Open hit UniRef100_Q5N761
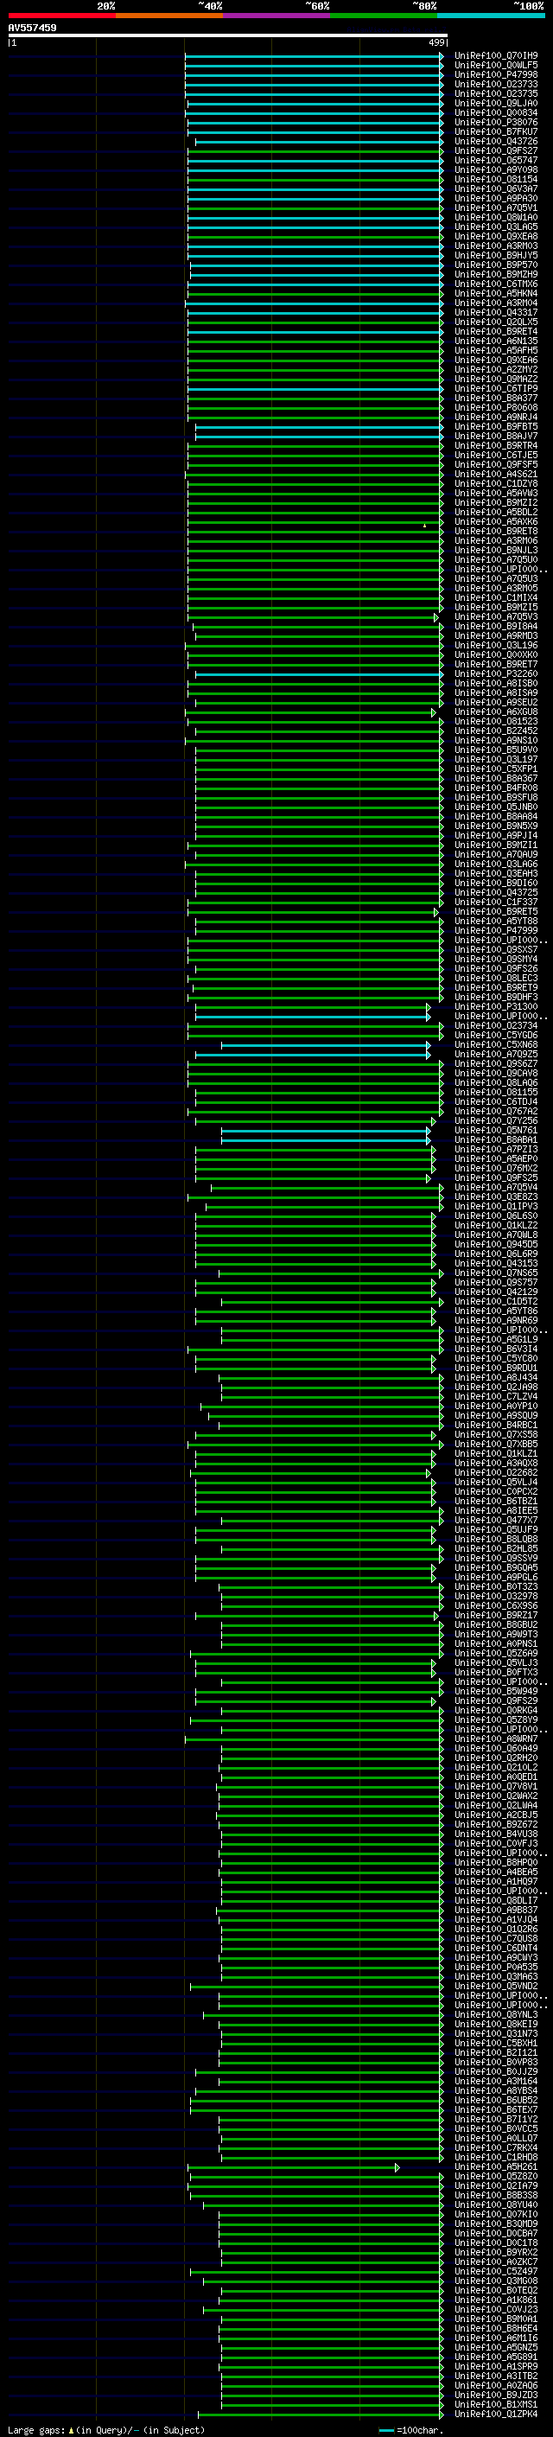 (x=496, y=1131)
